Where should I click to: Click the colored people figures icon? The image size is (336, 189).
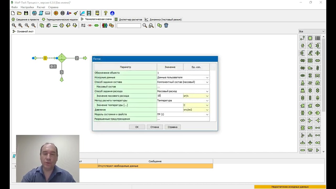(x=105, y=25)
